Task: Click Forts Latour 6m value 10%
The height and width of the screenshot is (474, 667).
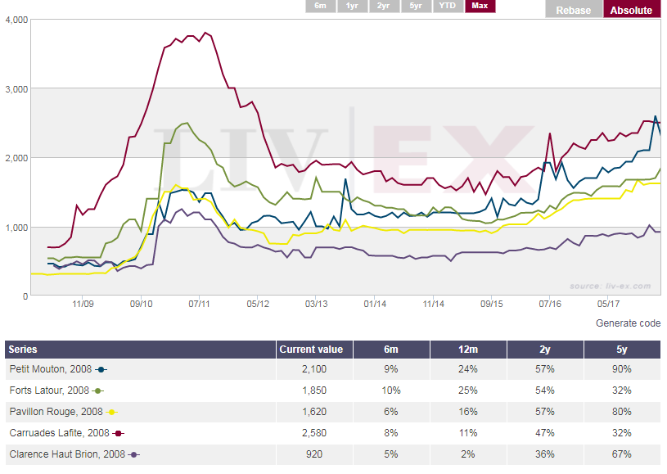Action: 391,390
